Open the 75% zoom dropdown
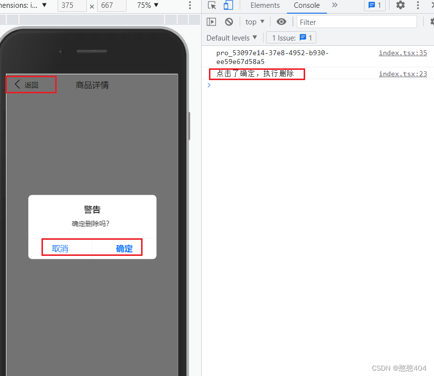This screenshot has width=434, height=376. [147, 5]
